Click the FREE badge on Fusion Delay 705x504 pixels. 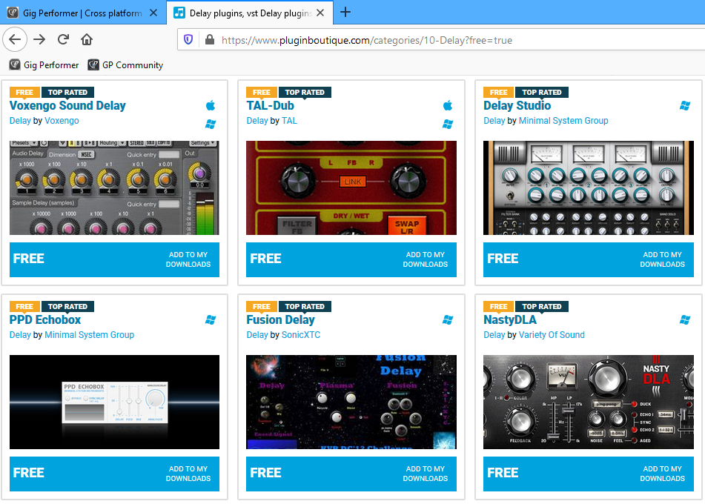coord(262,306)
